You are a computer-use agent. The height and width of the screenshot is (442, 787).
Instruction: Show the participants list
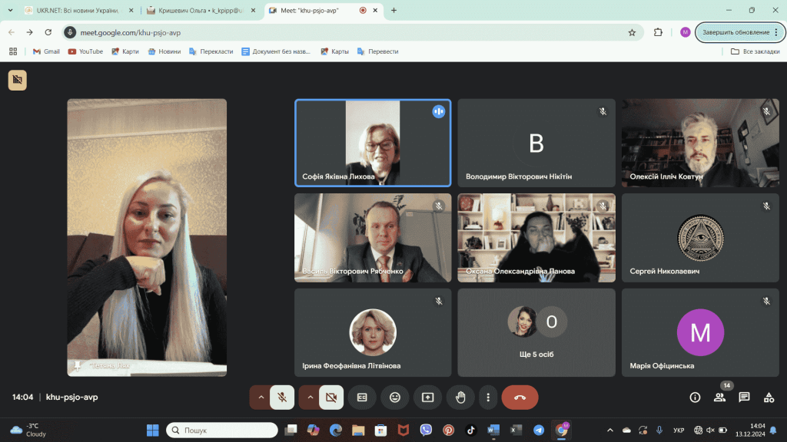[x=719, y=397]
